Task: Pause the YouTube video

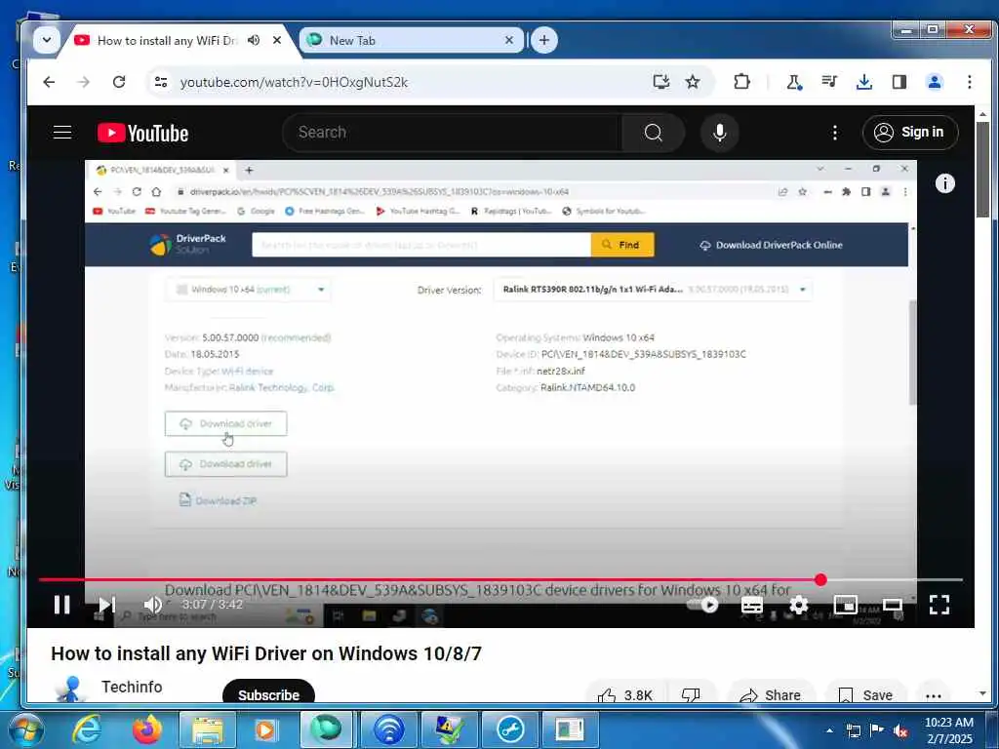Action: pyautogui.click(x=61, y=604)
